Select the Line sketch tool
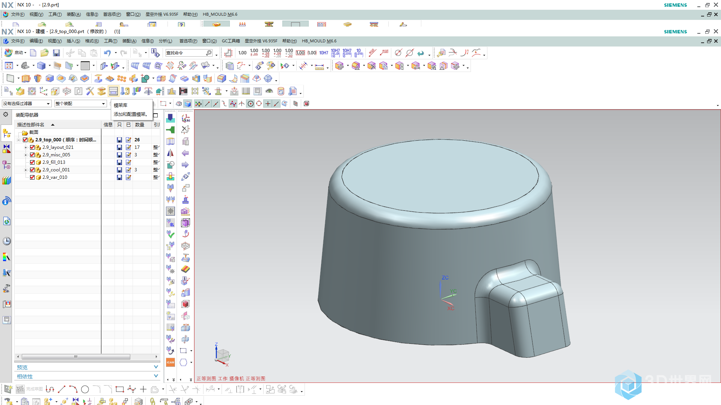 coord(62,390)
